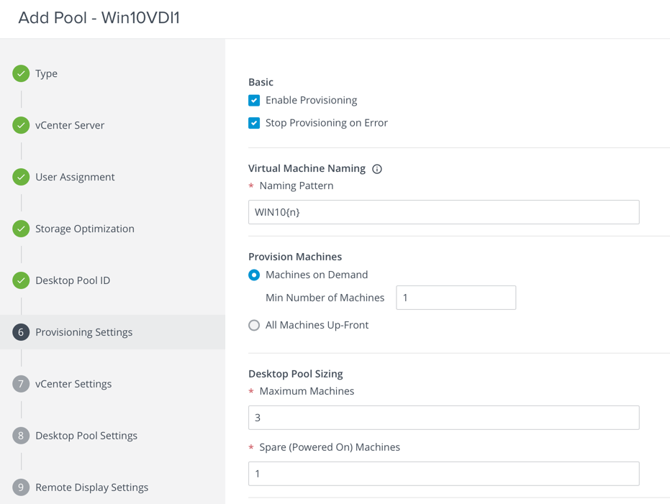670x504 pixels.
Task: Click the green checkmark icon beside Type
Action: click(x=21, y=73)
